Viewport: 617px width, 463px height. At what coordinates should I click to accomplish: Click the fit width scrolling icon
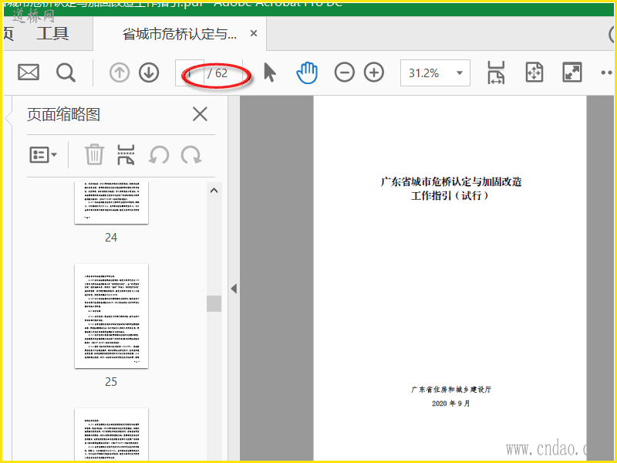coord(496,73)
